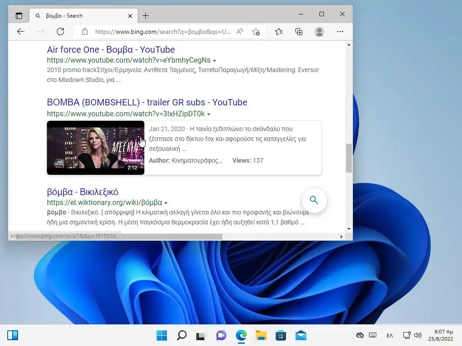Open the user profile menu

319,32
